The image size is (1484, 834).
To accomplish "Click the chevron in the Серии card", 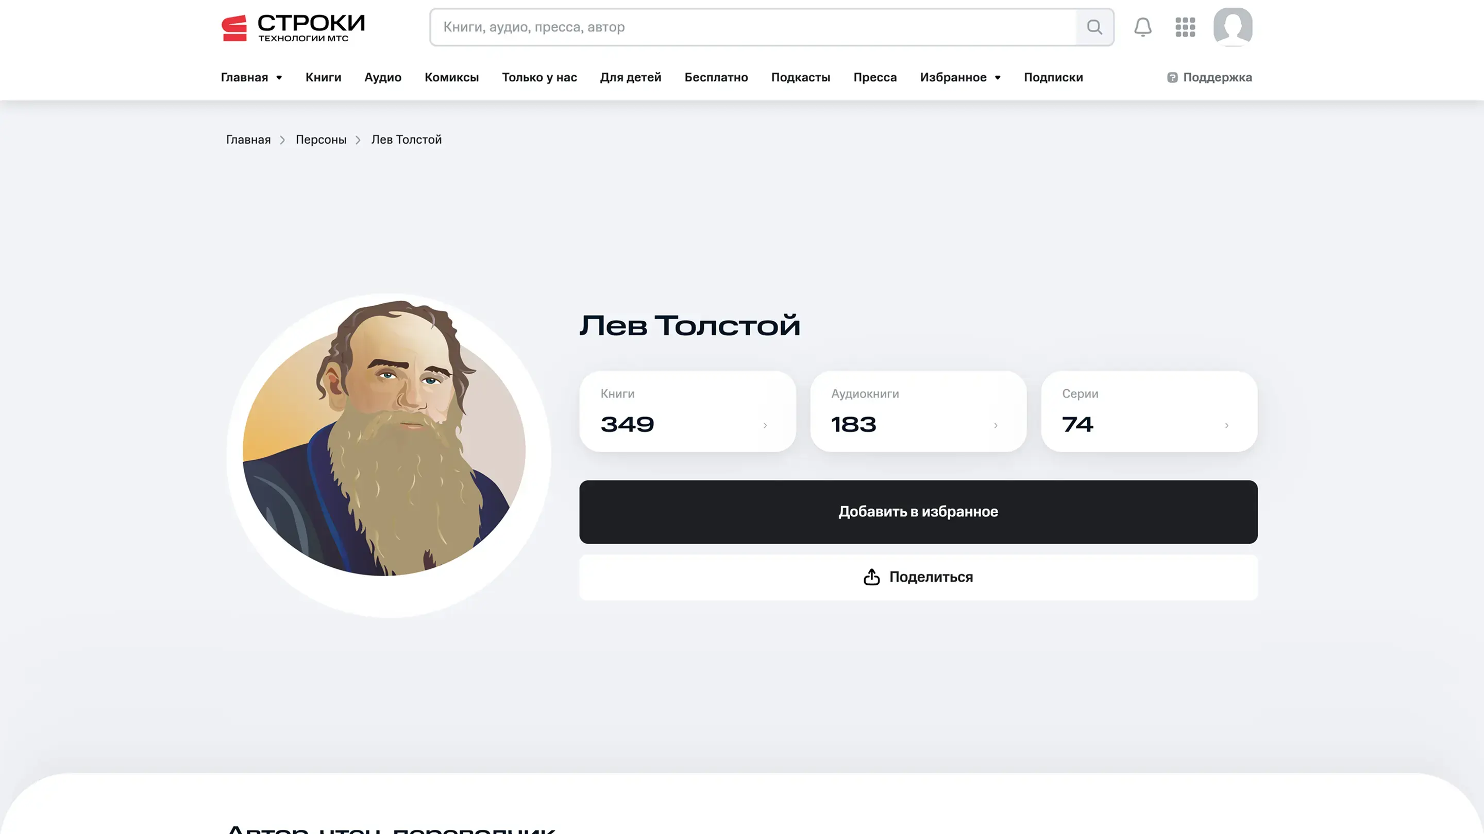I will tap(1226, 425).
